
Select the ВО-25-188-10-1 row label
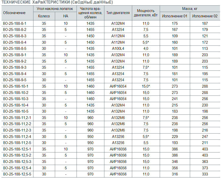tap(16, 86)
